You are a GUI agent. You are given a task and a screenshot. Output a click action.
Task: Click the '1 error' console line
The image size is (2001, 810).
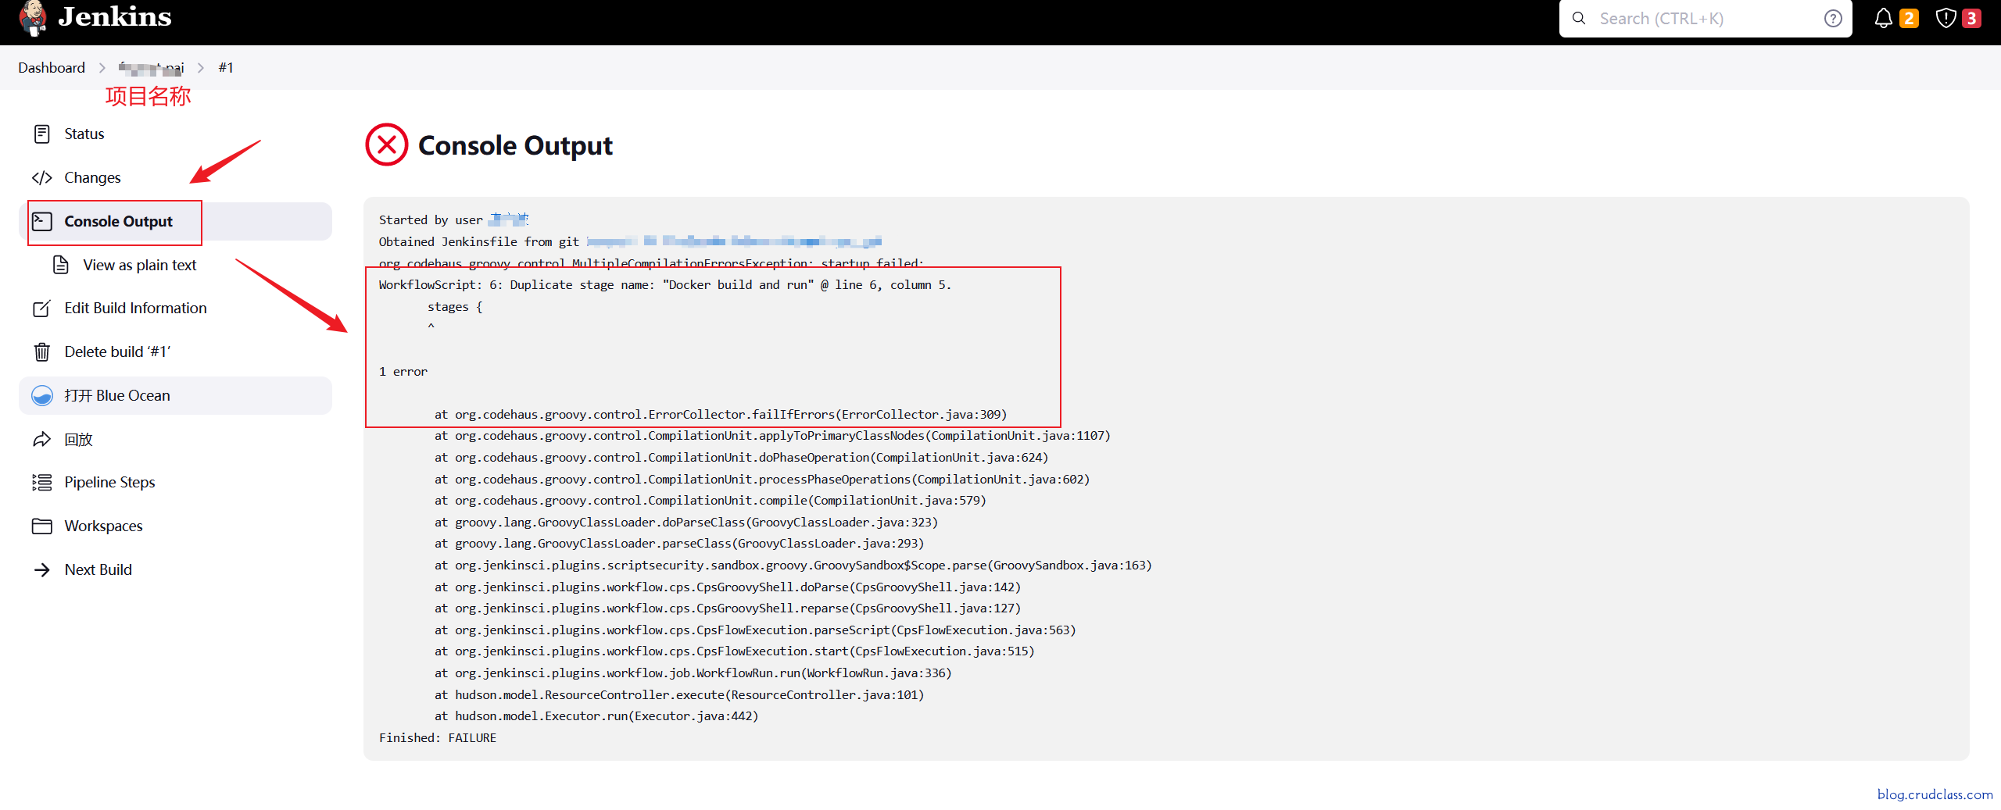403,372
